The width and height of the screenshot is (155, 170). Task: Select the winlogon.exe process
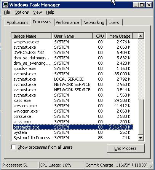click(73, 111)
